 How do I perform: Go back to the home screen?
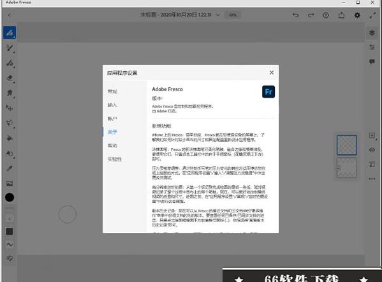[10, 15]
